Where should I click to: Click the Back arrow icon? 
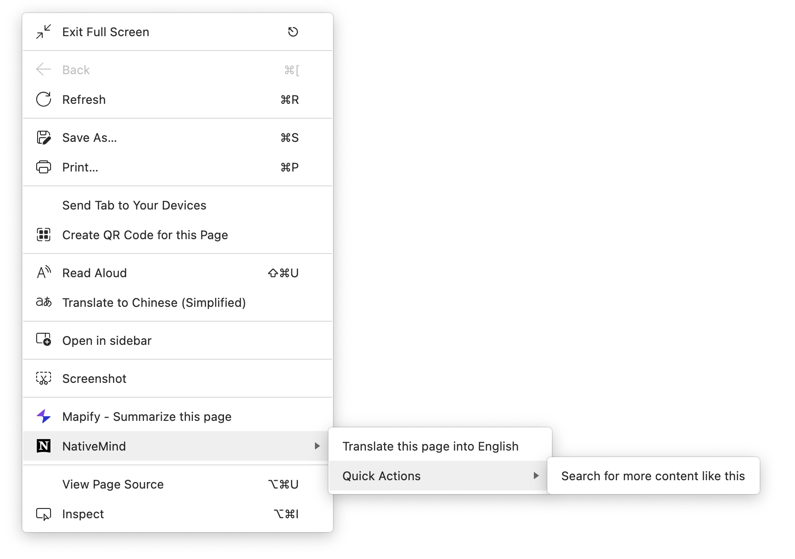pos(44,70)
